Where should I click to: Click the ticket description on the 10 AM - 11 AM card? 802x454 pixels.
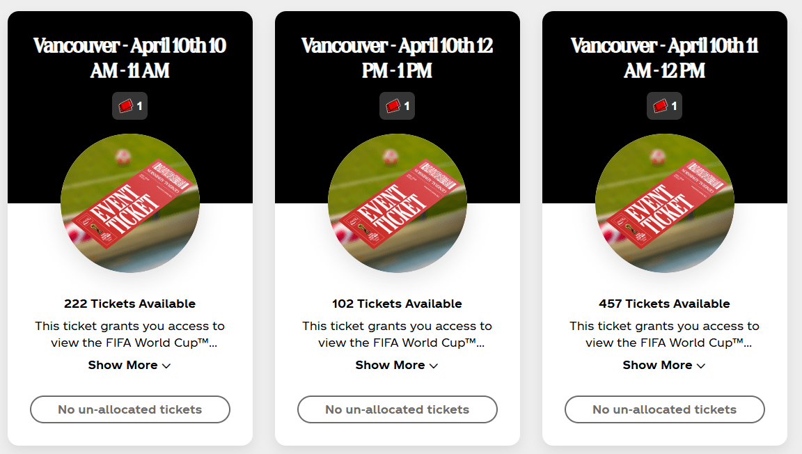(x=130, y=334)
